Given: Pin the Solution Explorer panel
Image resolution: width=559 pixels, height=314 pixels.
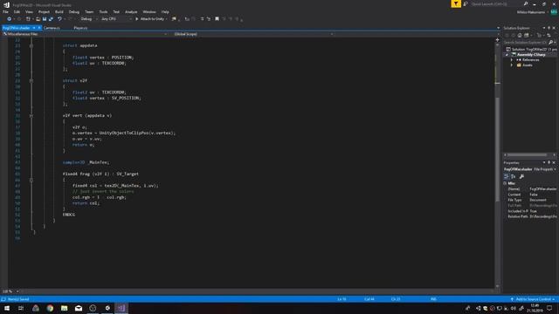Looking at the screenshot, I should [549, 28].
